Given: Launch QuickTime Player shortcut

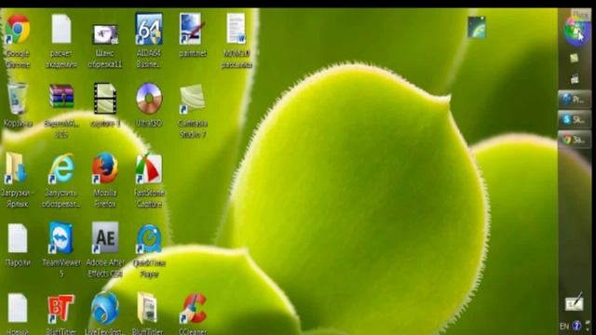Looking at the screenshot, I should [149, 238].
